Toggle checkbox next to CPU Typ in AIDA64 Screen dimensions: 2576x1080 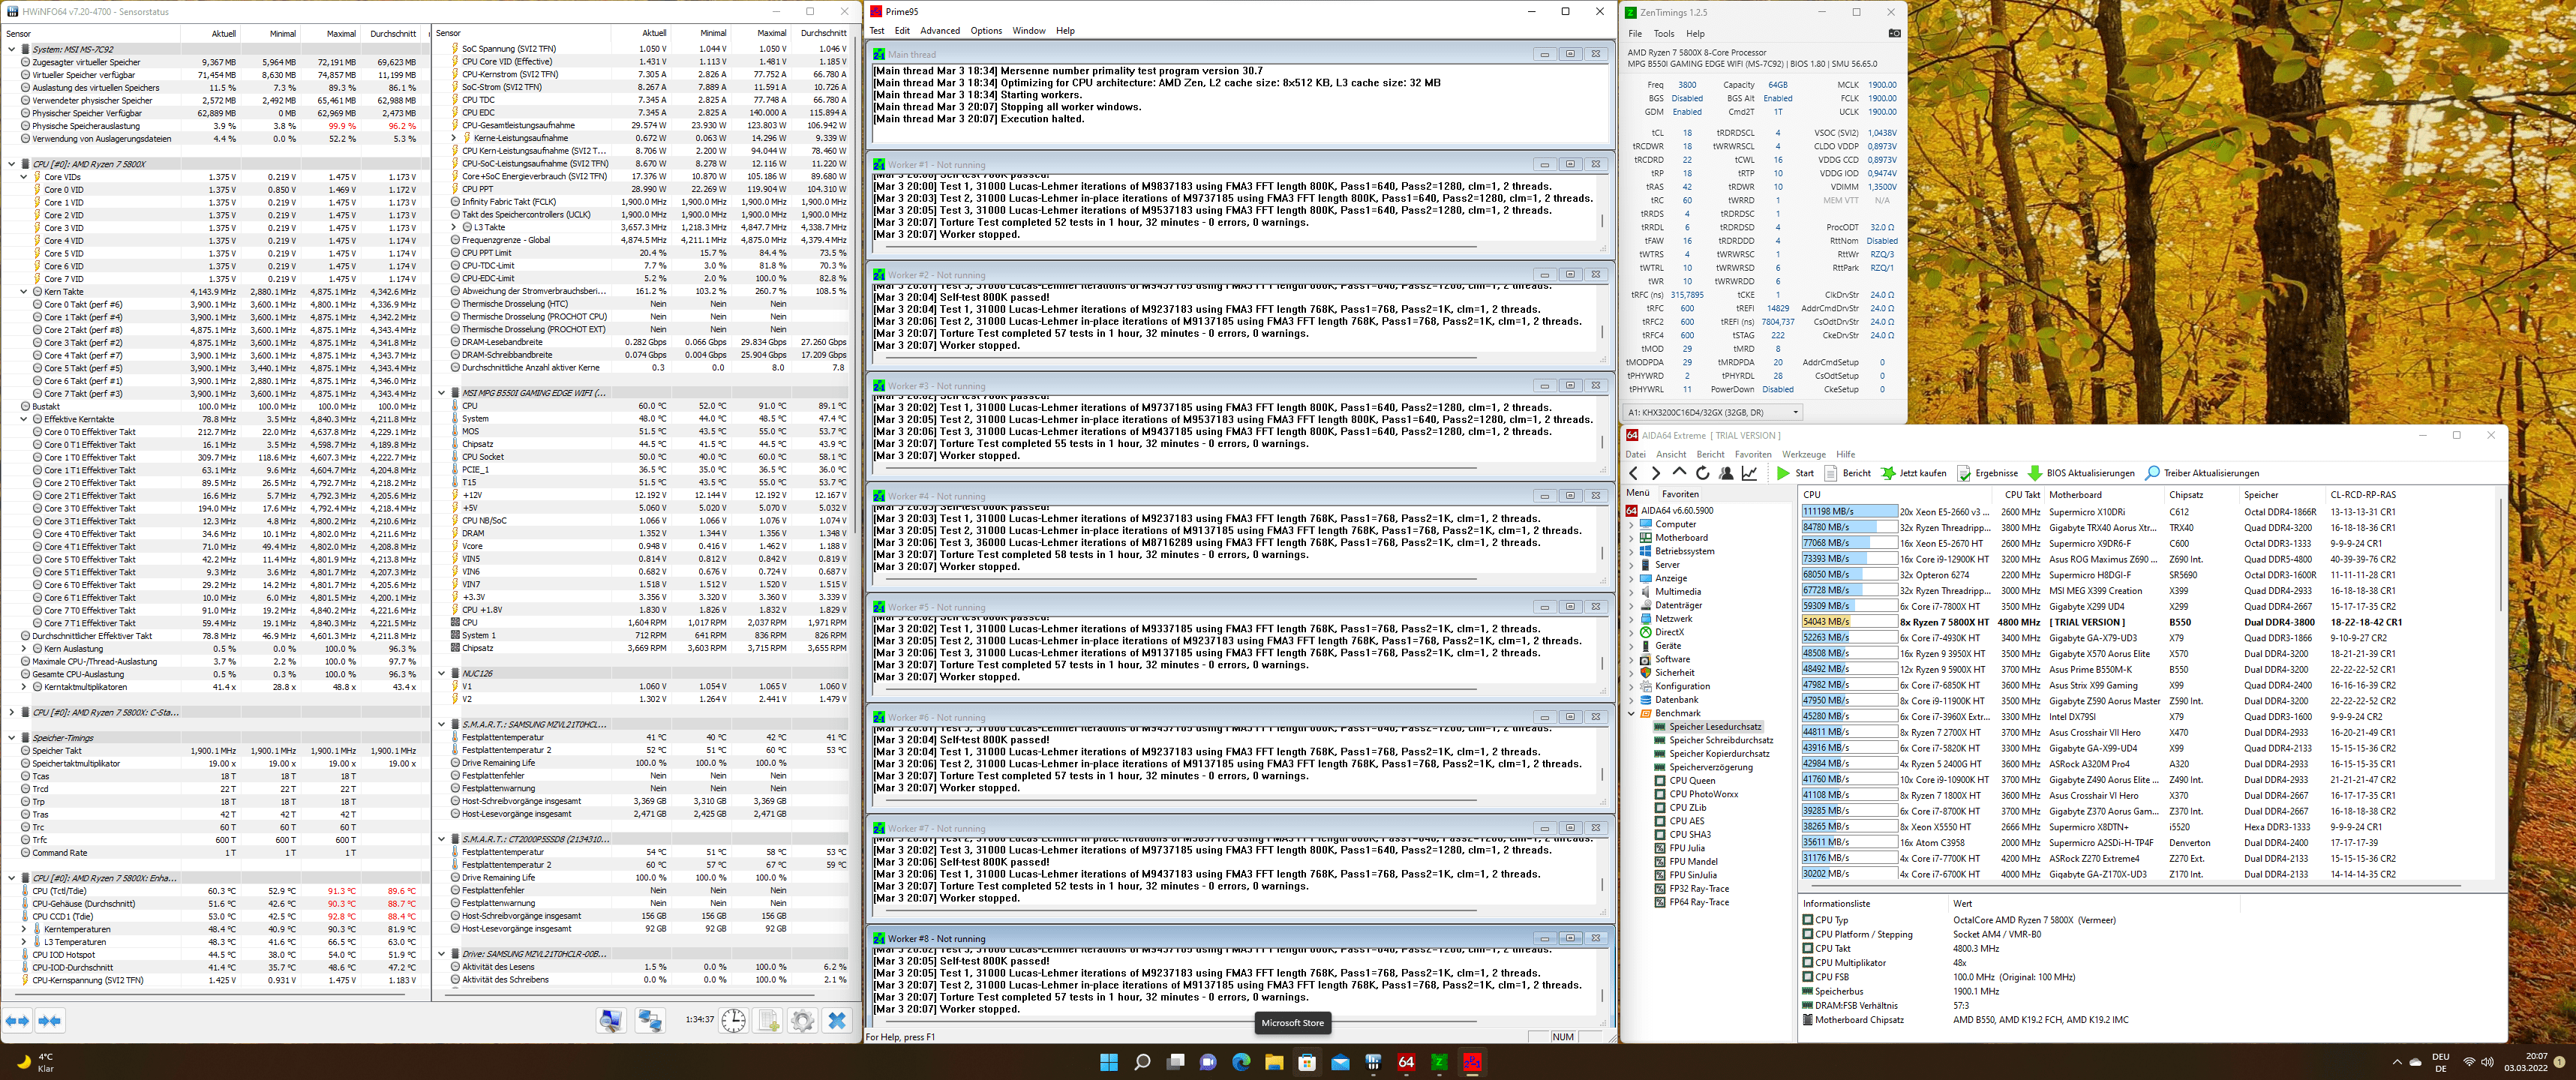click(x=1808, y=920)
